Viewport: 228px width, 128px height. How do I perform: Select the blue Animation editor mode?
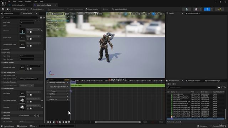(x=207, y=9)
